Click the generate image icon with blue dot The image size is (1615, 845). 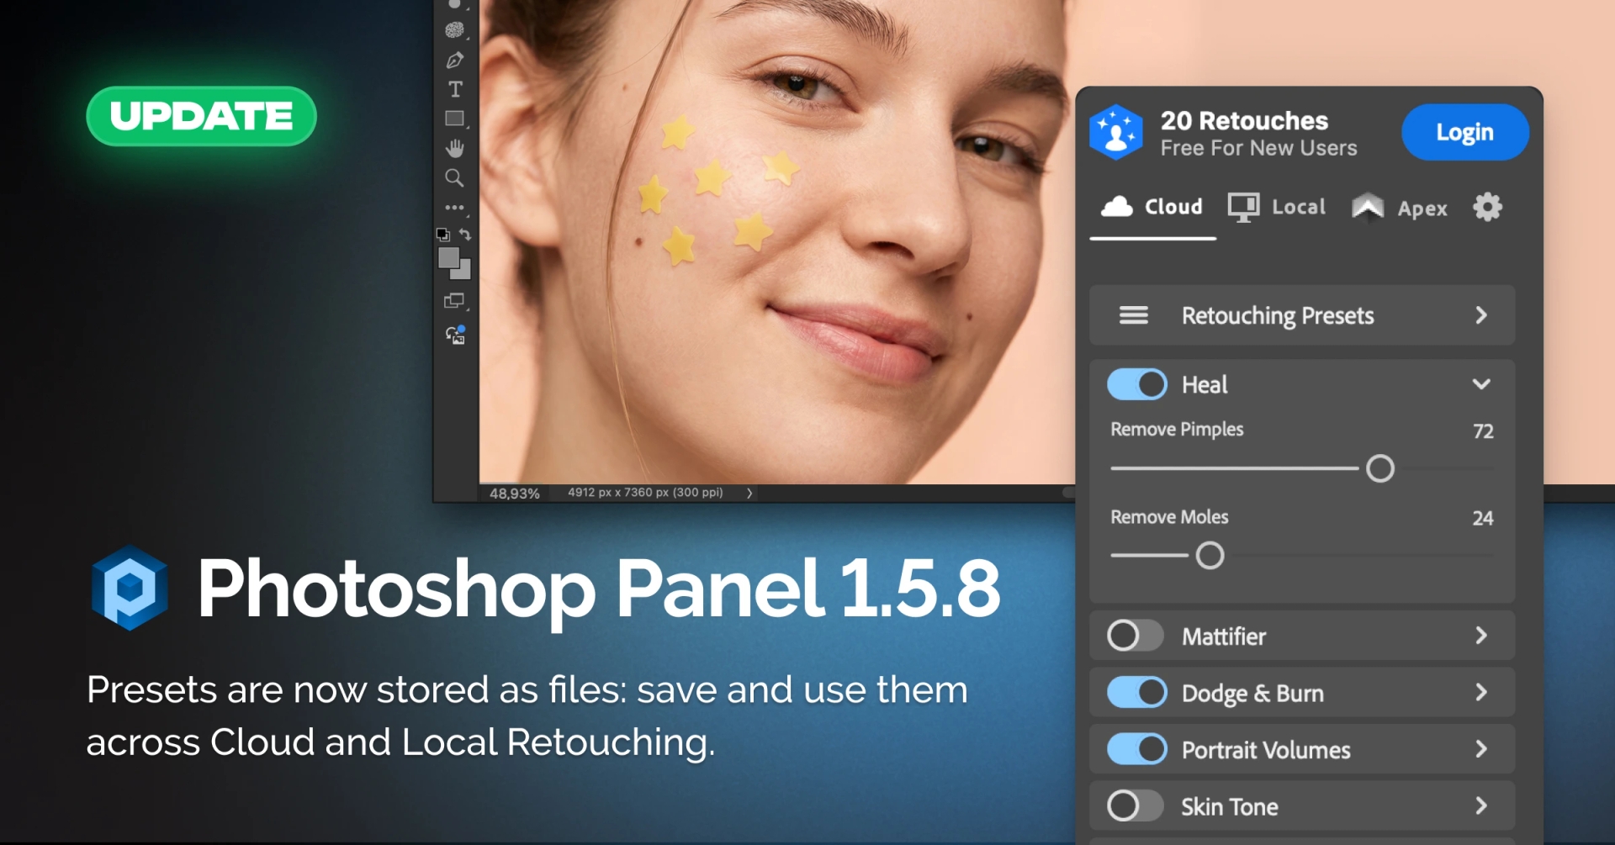[455, 335]
